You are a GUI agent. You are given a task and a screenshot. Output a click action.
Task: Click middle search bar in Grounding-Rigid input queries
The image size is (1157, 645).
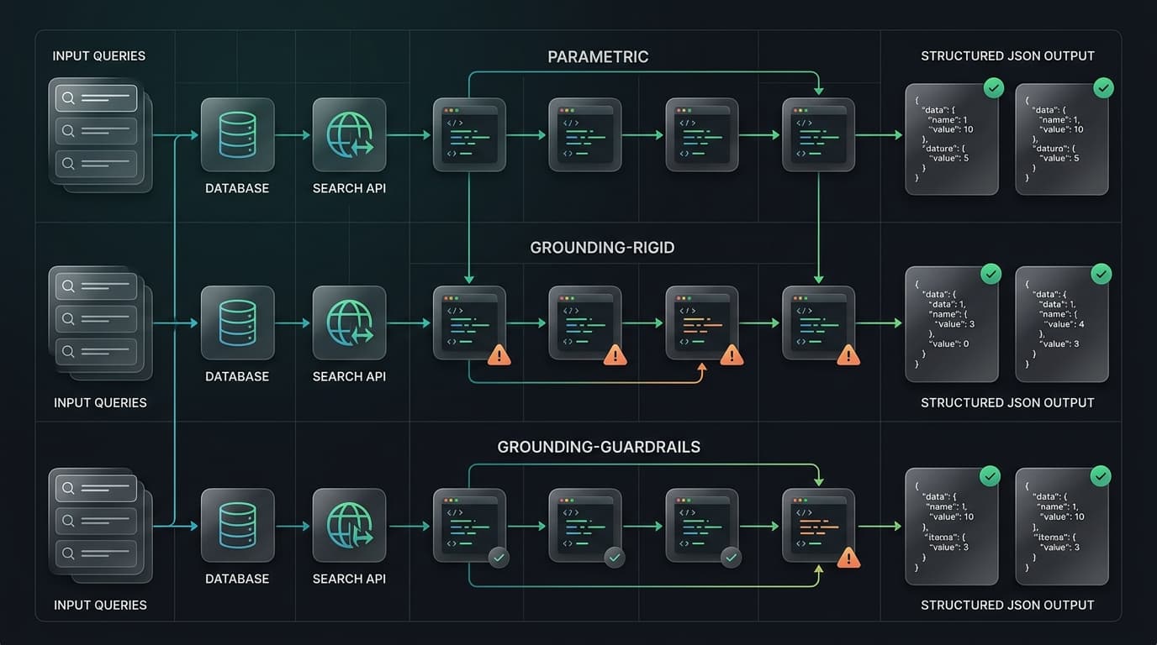coord(96,319)
